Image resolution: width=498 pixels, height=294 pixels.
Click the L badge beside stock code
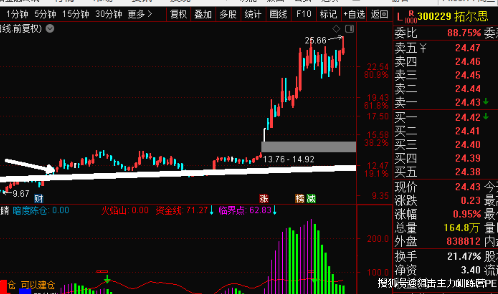click(400, 17)
